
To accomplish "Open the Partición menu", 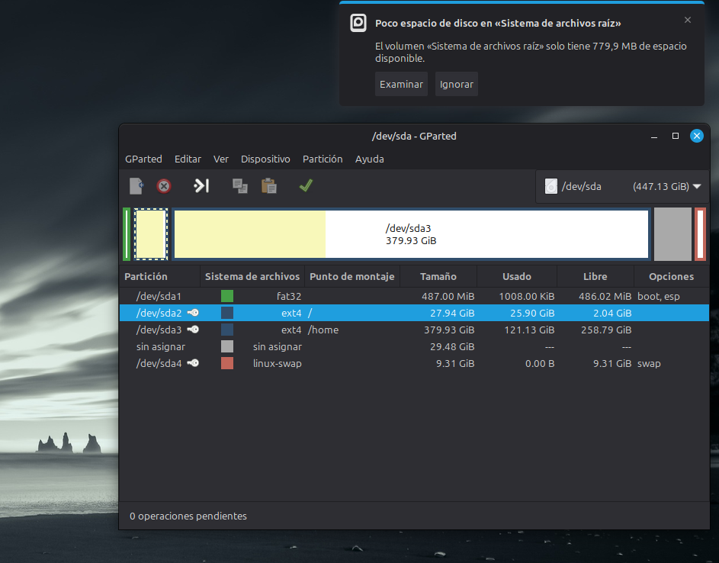I will tap(323, 159).
